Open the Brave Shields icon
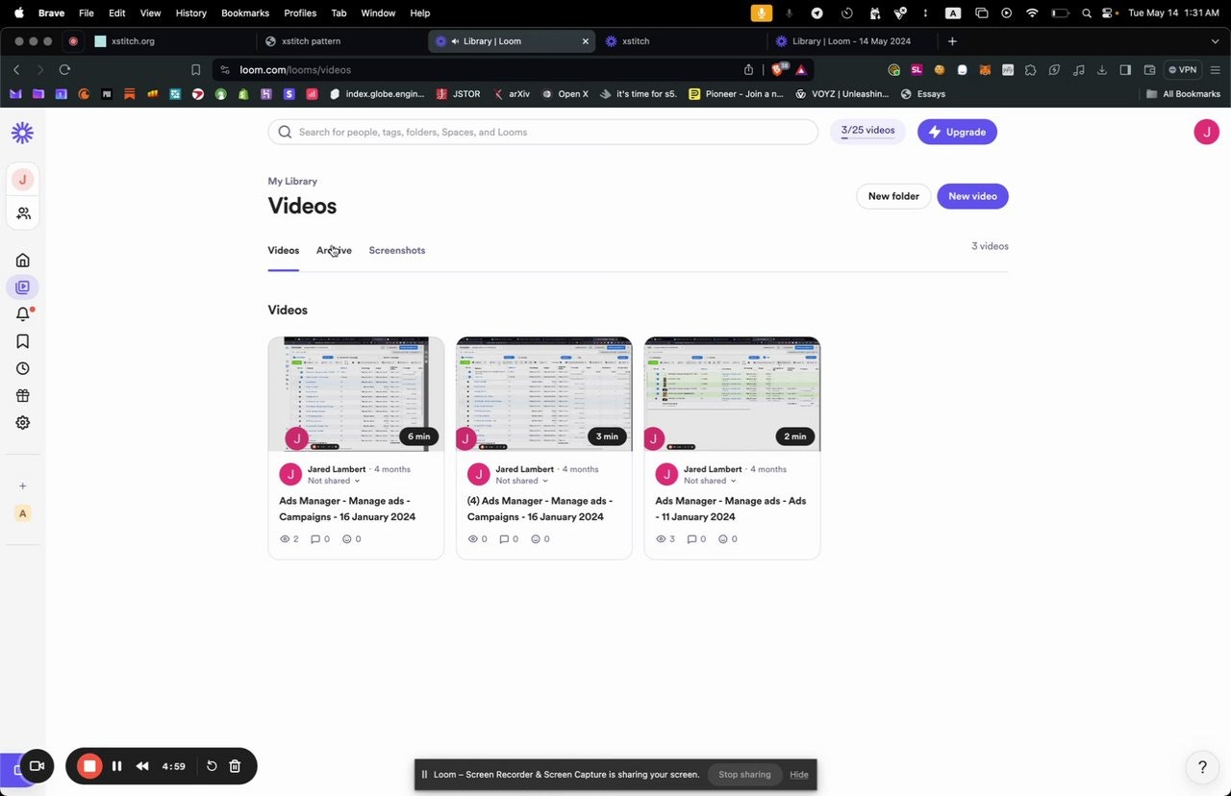This screenshot has height=796, width=1231. point(778,69)
